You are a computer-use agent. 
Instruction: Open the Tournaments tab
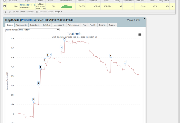click(21, 25)
